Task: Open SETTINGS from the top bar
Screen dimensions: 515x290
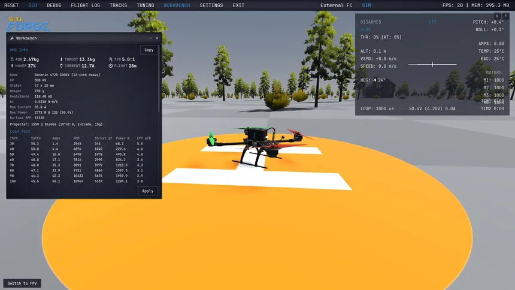Action: (211, 5)
